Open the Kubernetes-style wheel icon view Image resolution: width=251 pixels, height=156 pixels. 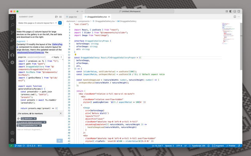click(12, 62)
